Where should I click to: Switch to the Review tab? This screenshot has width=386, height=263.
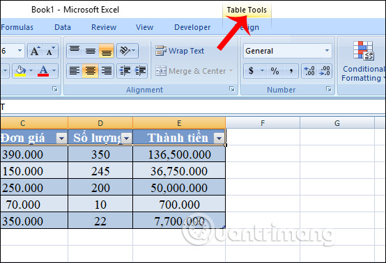click(x=104, y=27)
